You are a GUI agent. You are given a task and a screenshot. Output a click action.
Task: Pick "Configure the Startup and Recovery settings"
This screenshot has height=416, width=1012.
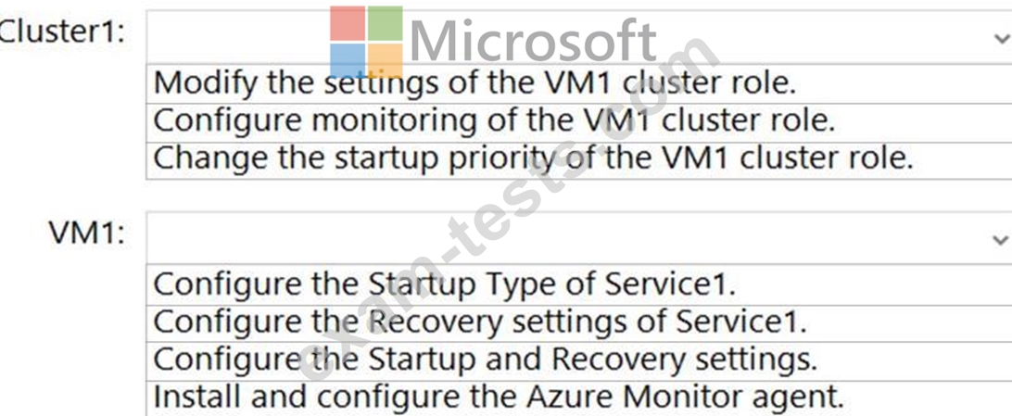tap(485, 359)
